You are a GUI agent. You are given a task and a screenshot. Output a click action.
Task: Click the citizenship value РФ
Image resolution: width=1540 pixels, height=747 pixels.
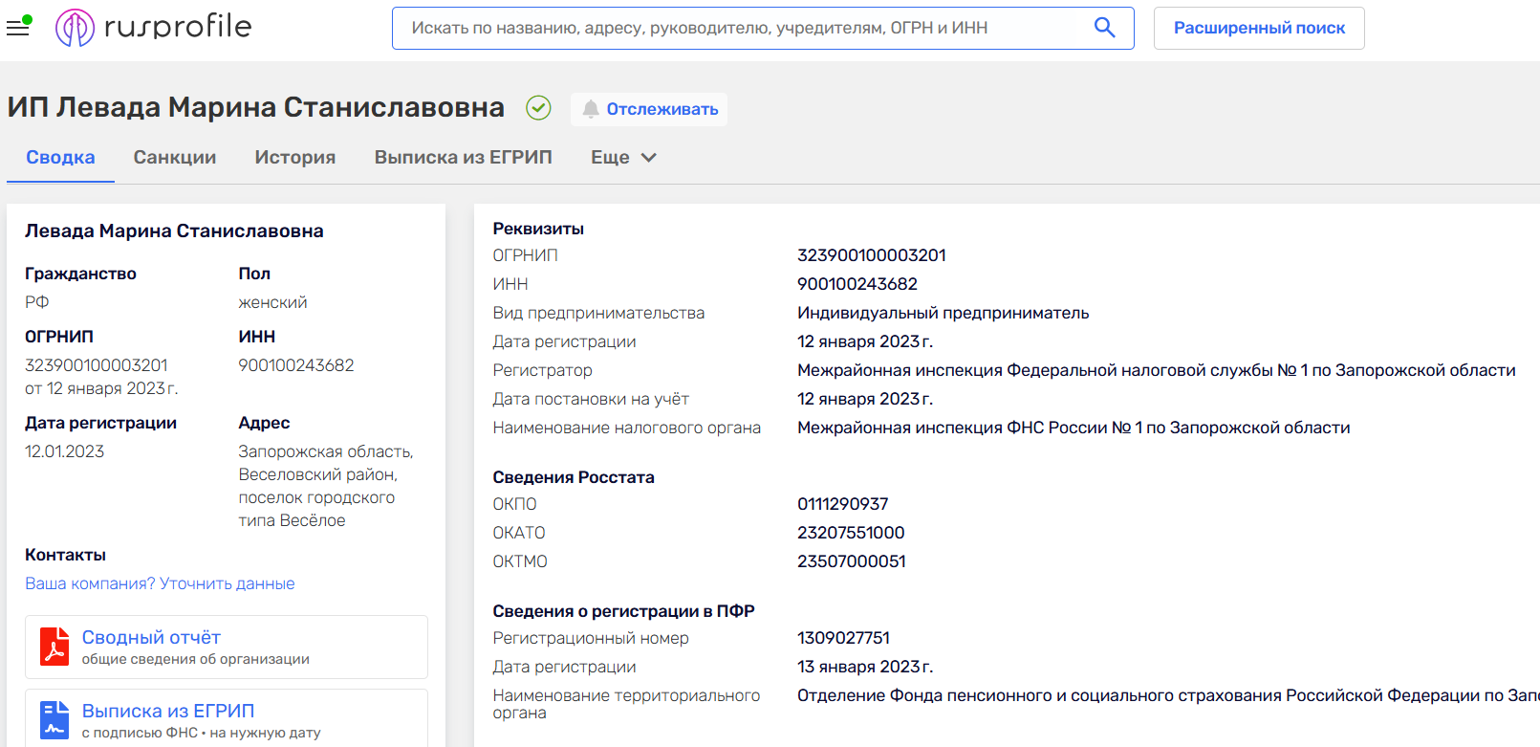point(37,302)
